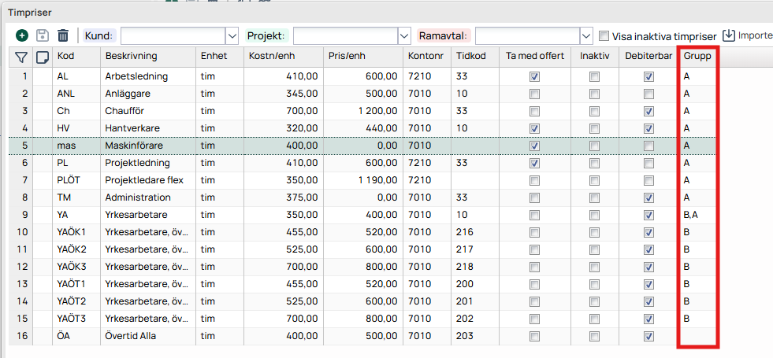This screenshot has width=773, height=358.
Task: Click the save floppy disk icon
Action: tap(43, 35)
